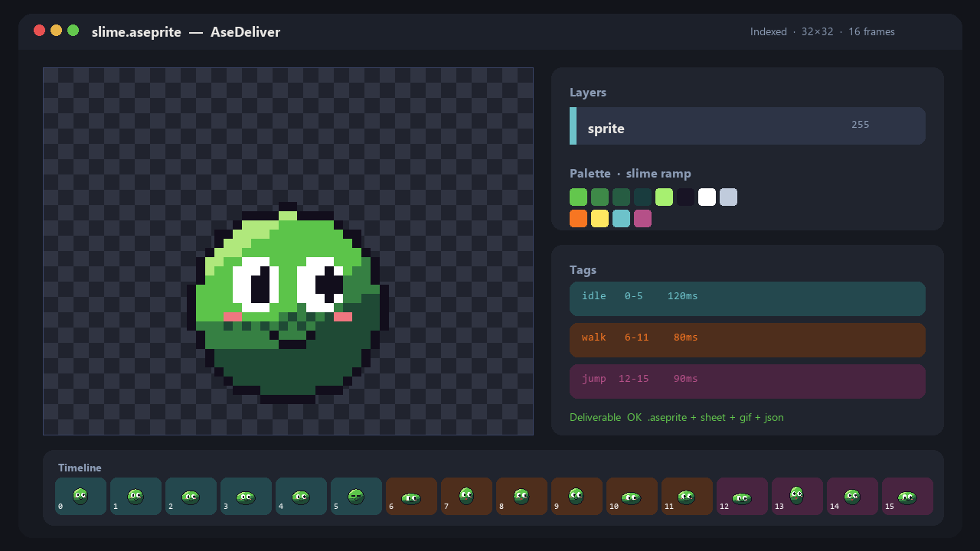Select the idle tag 0-5
The width and height of the screenshot is (980, 551).
pos(747,298)
